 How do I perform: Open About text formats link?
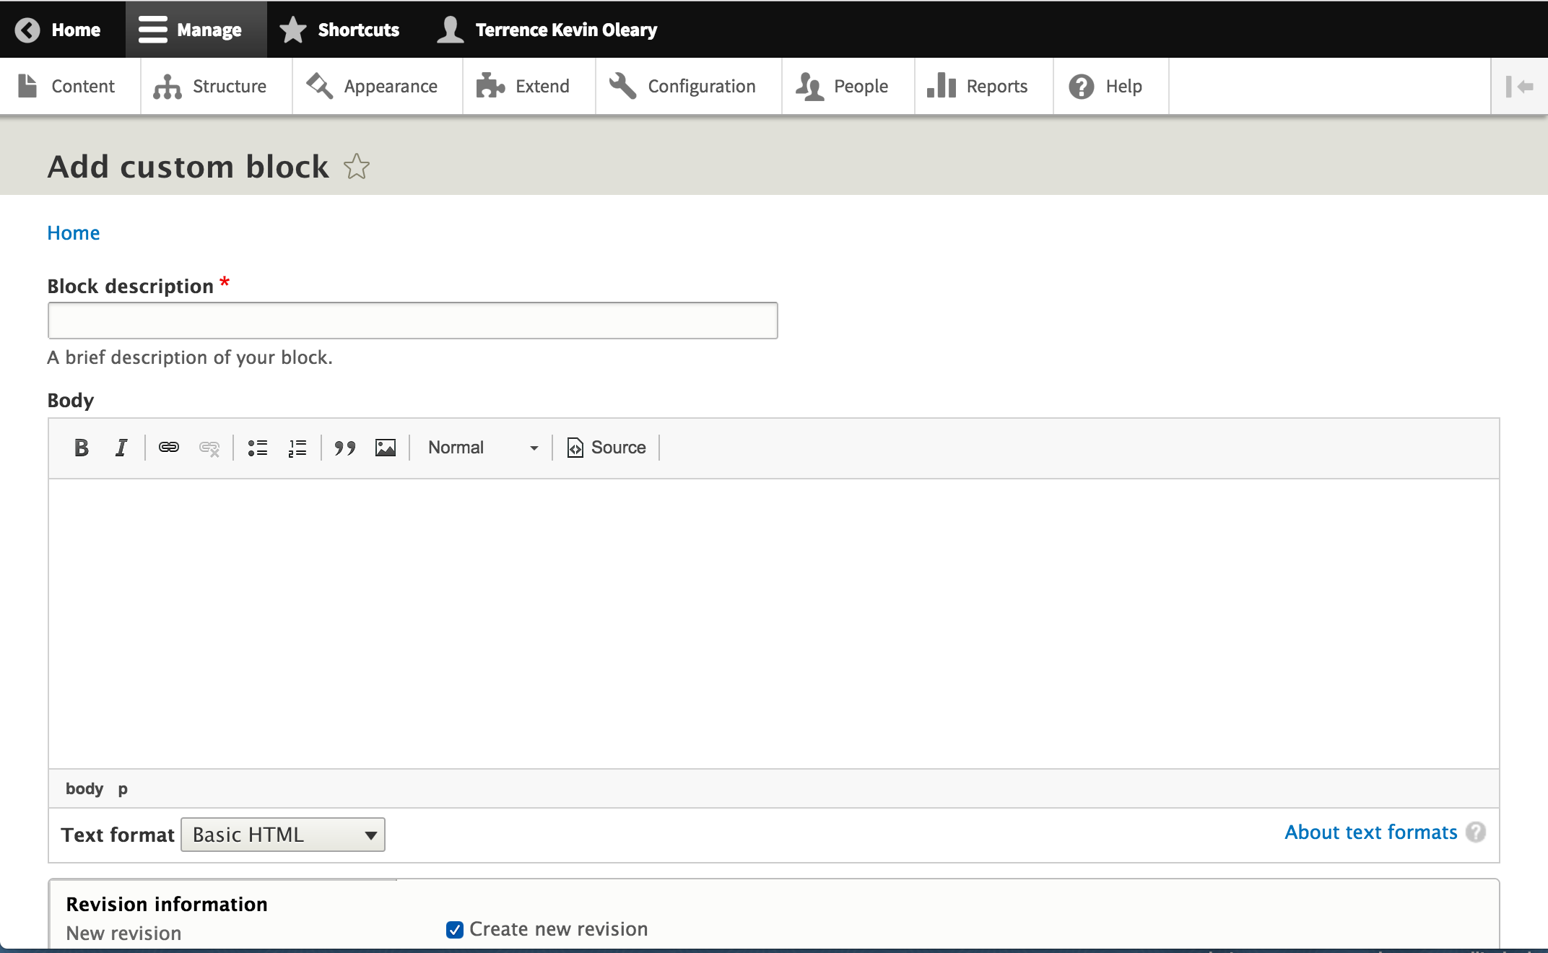tap(1370, 832)
